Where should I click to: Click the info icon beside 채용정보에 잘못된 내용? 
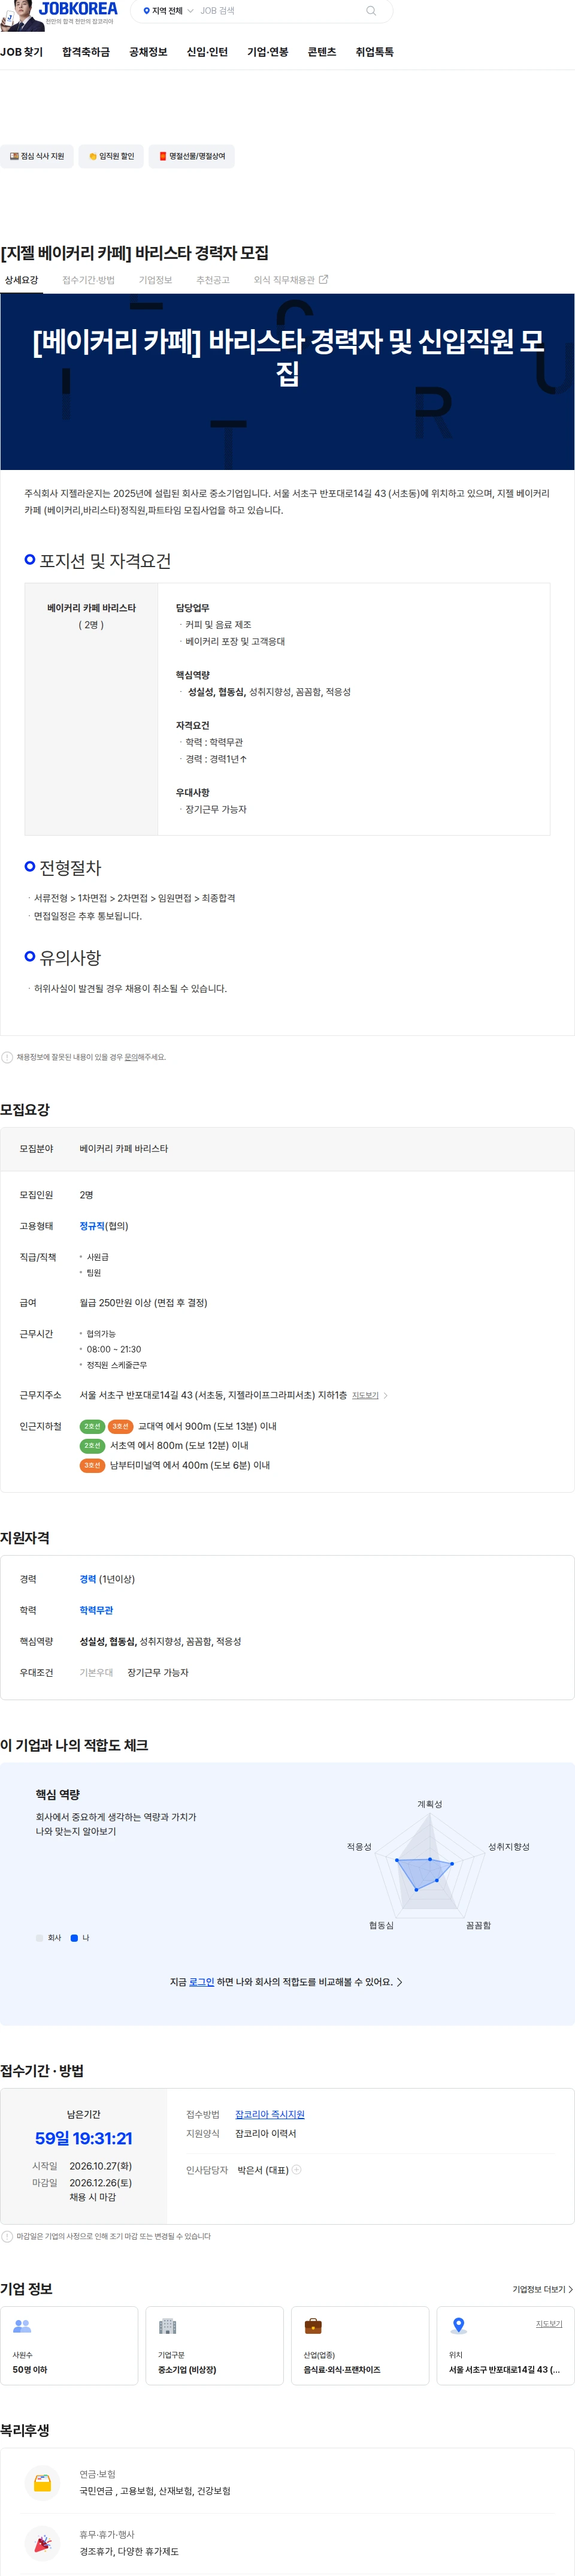click(7, 1057)
